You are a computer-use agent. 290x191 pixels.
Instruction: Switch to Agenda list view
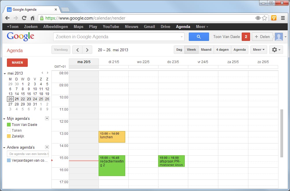(x=239, y=50)
